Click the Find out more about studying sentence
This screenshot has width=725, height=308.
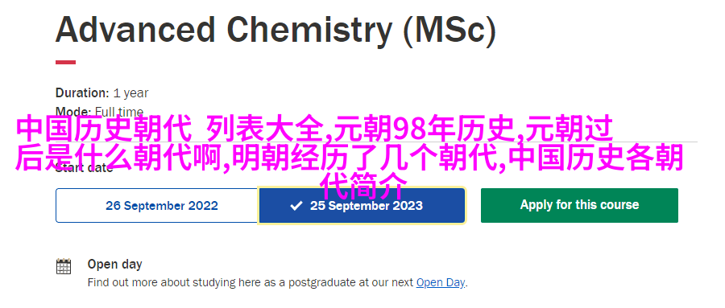pos(278,282)
